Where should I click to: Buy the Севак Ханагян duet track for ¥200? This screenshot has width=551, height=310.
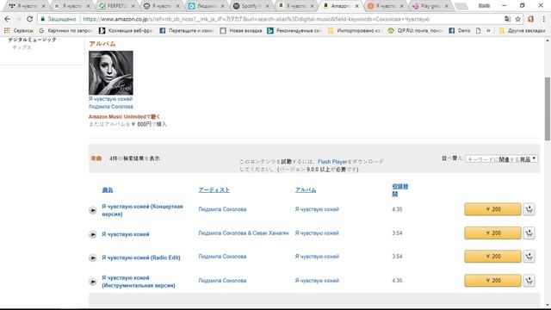point(492,233)
